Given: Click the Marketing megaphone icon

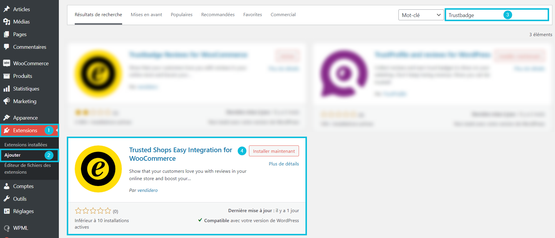Looking at the screenshot, I should click(6, 101).
